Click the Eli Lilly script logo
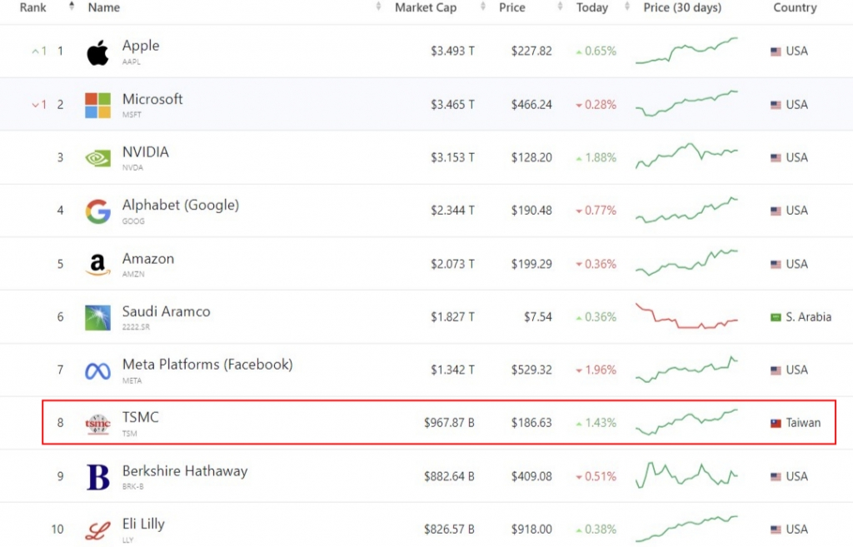 coord(97,530)
